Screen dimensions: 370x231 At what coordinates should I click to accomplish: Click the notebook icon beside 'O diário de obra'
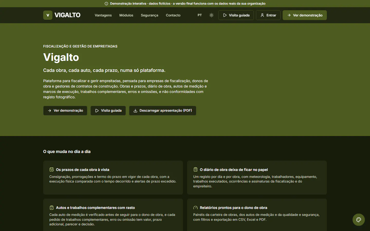[x=196, y=170]
